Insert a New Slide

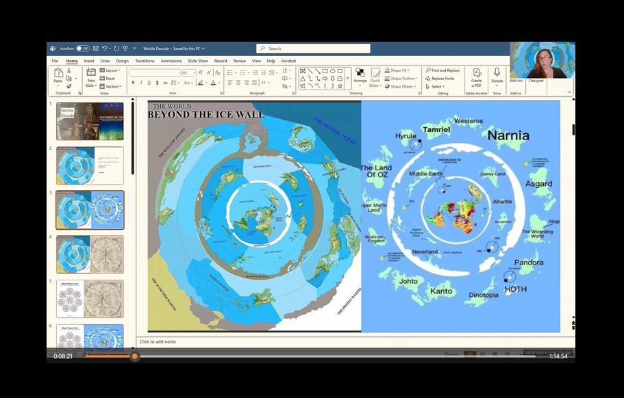coord(91,76)
